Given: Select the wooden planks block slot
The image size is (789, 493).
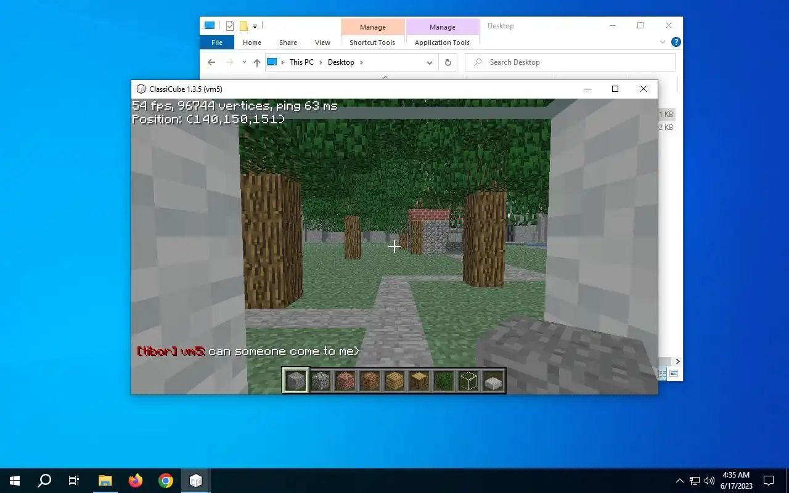Looking at the screenshot, I should (x=394, y=381).
